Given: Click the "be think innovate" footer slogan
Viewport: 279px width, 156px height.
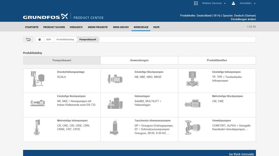Looking at the screenshot, I should click(x=241, y=154).
